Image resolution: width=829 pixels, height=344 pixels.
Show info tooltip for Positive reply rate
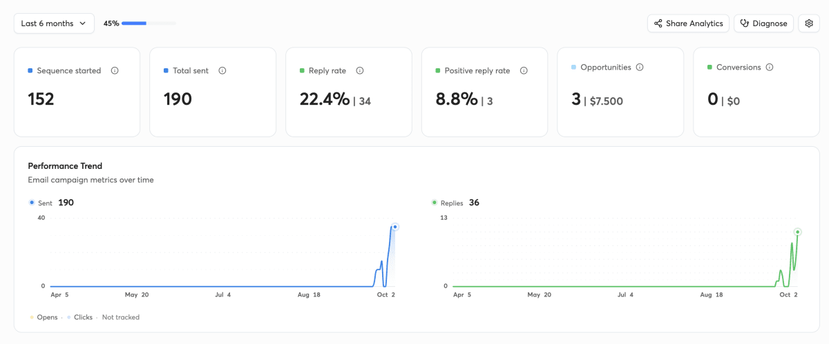[524, 70]
